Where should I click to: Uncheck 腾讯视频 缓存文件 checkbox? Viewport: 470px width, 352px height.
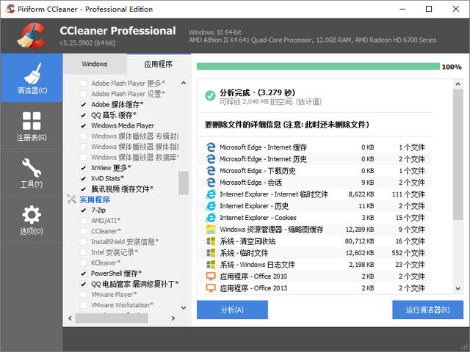point(83,189)
